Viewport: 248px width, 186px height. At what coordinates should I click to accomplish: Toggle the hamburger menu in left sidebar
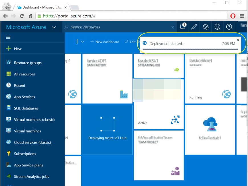click(x=8, y=37)
